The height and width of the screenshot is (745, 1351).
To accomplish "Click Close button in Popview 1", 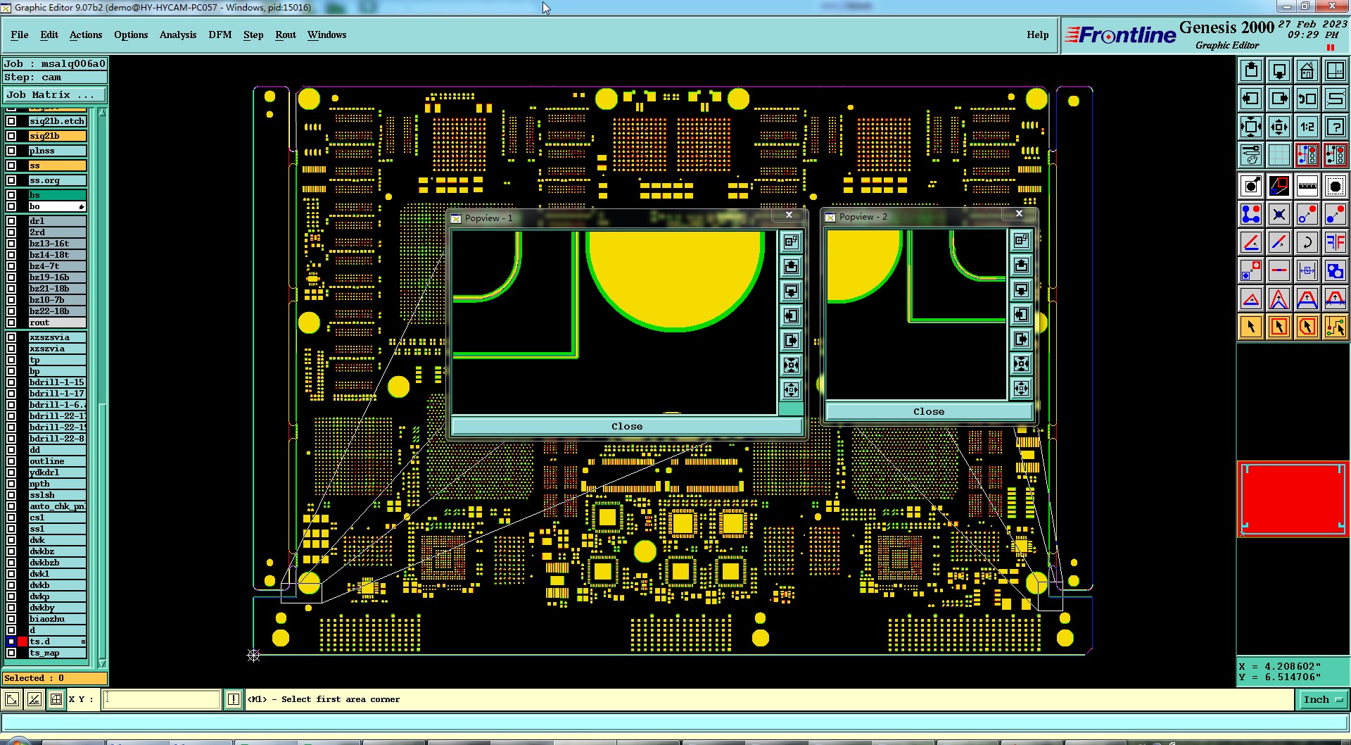I will [x=626, y=426].
